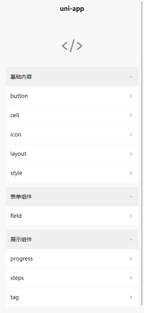Image resolution: width=144 pixels, height=313 pixels.
Task: Click the chevron beside style entry
Action: tap(131, 173)
